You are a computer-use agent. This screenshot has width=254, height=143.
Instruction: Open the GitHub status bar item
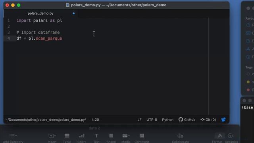click(187, 120)
